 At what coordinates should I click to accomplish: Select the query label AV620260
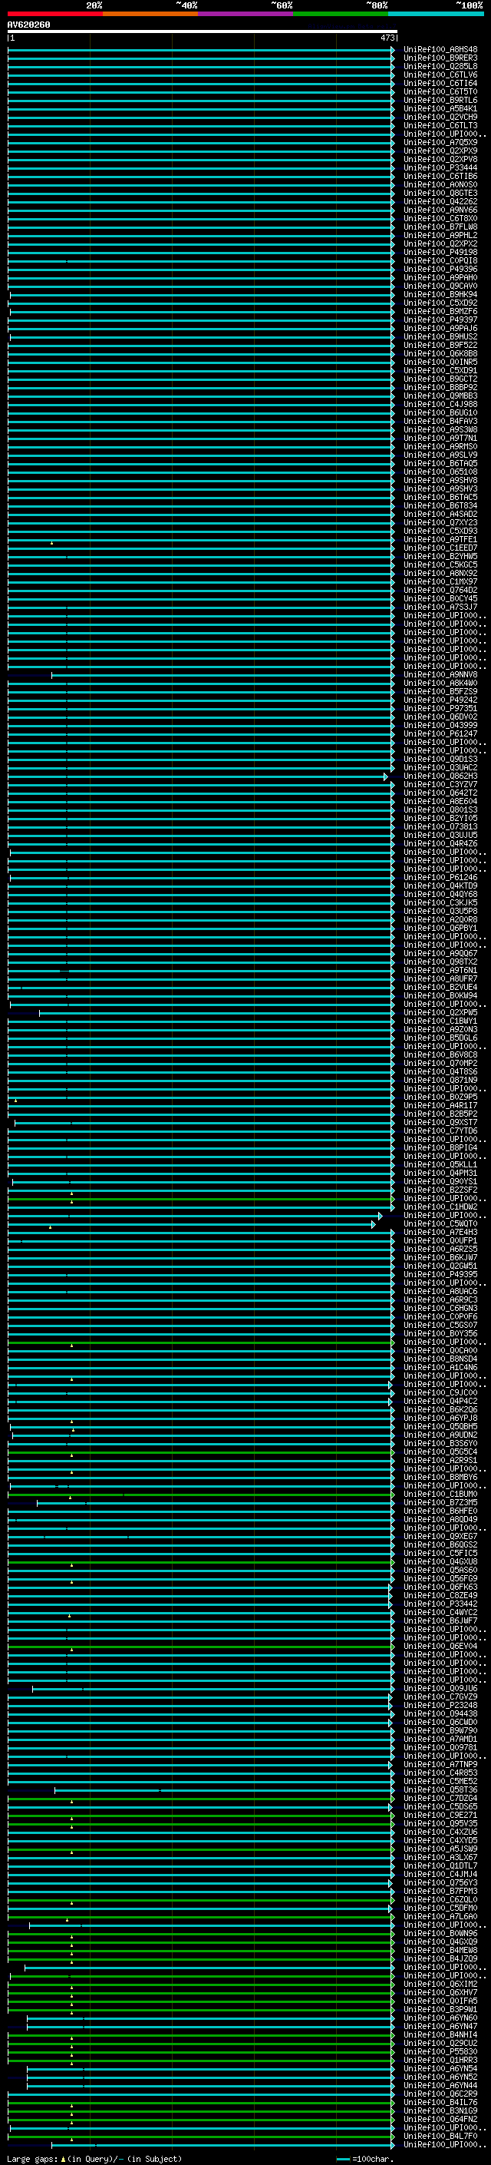point(28,25)
